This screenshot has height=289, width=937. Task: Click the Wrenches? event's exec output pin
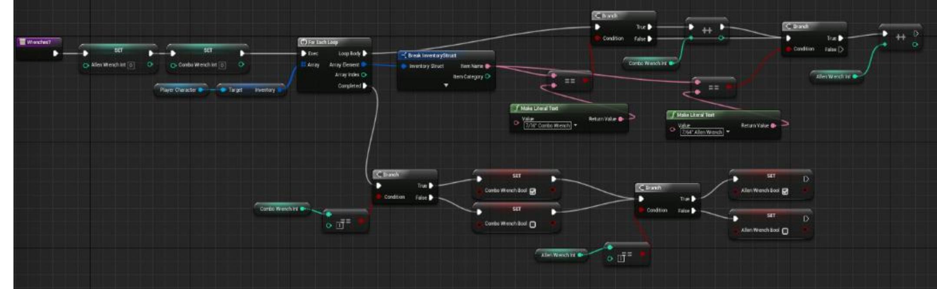tap(56, 53)
